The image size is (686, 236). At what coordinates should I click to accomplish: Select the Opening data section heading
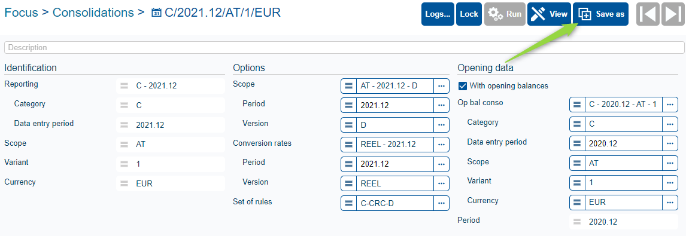point(485,68)
